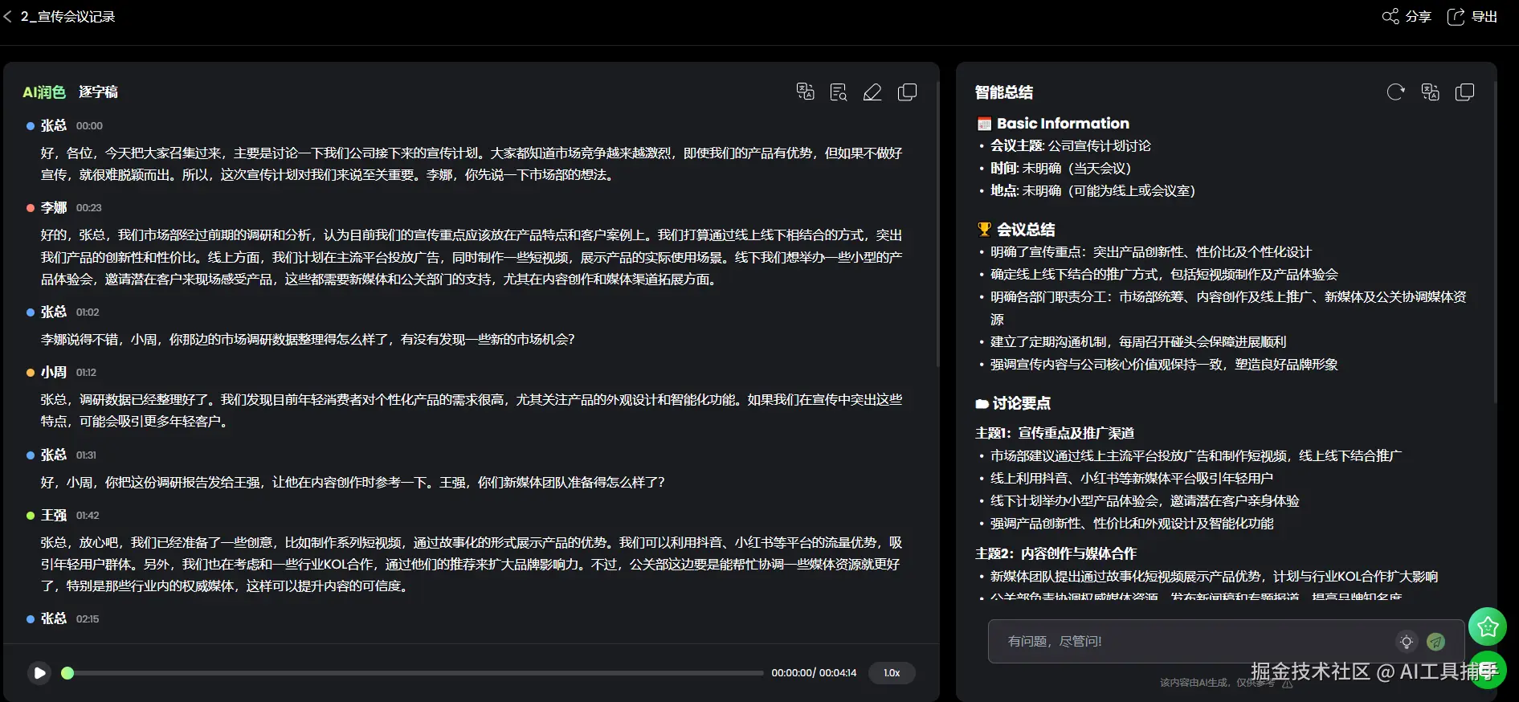Click 小周's paragraph starting 张总,调研数据已经整理好了
Screen dimensions: 1519x702
(472, 410)
